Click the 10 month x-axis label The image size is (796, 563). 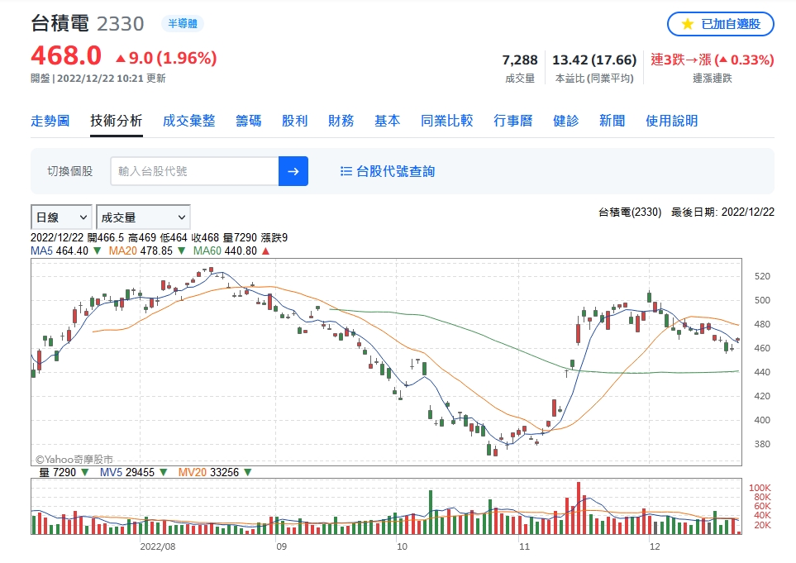click(x=402, y=546)
